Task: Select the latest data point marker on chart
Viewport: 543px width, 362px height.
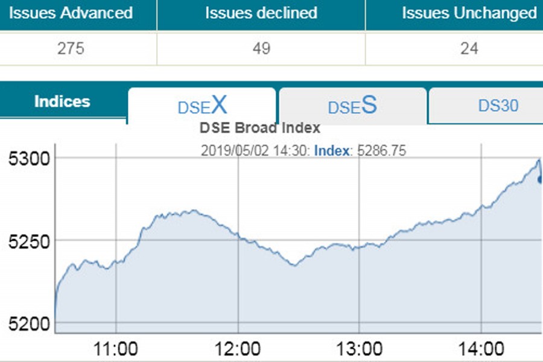Action: [539, 180]
